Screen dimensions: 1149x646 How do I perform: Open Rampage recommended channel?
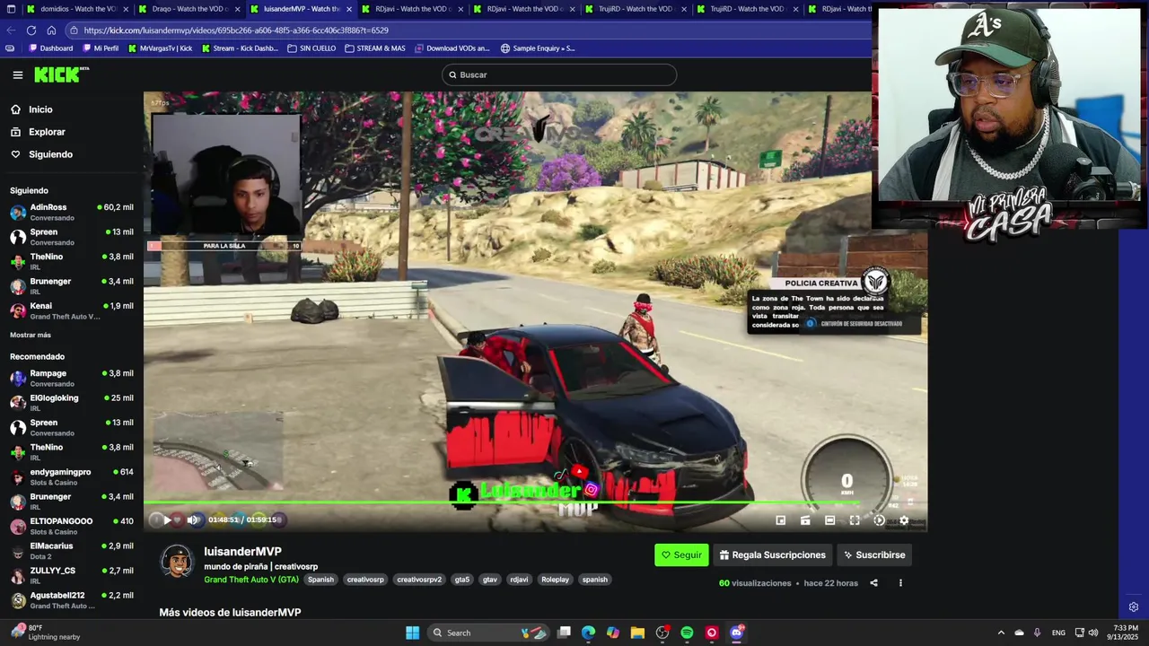click(x=71, y=378)
